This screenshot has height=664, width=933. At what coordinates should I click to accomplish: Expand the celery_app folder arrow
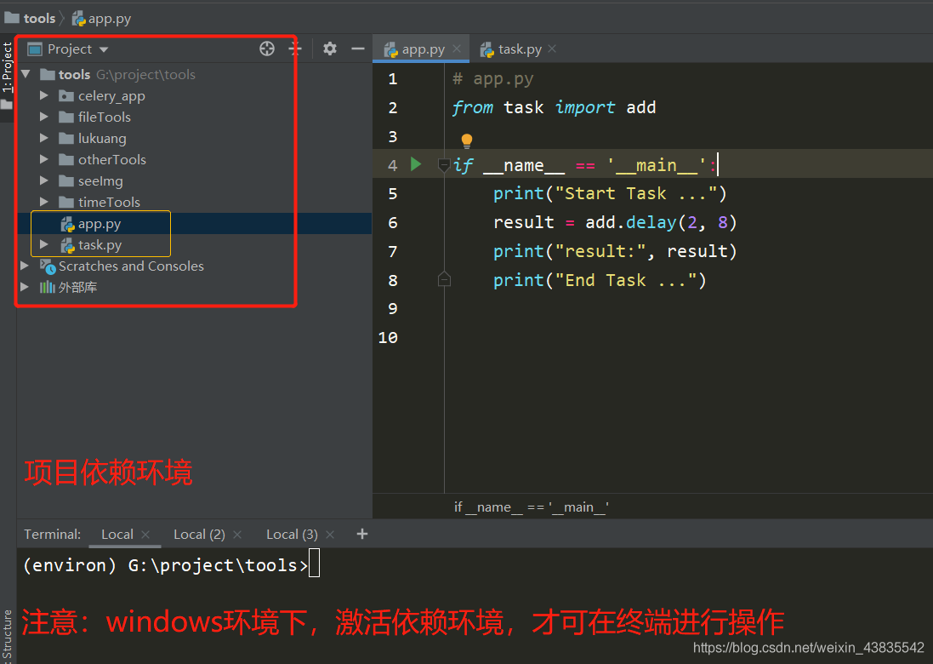[43, 95]
